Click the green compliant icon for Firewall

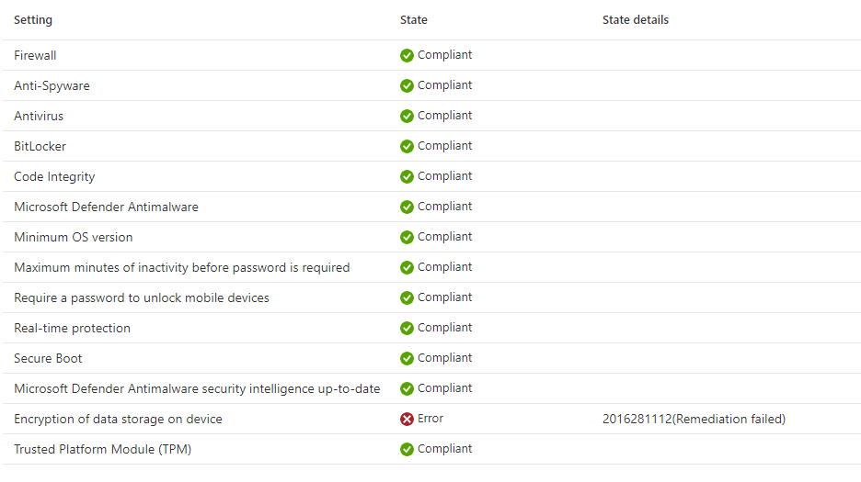coord(407,55)
